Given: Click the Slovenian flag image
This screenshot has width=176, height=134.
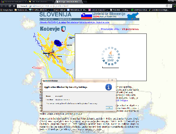Looking at the screenshot, I should coord(86,16).
